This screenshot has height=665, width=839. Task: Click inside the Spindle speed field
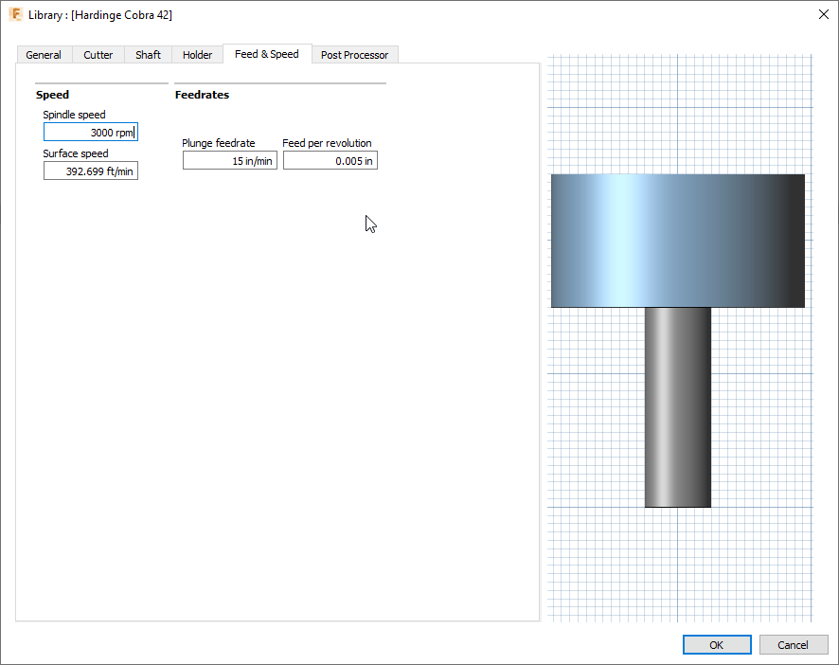click(x=90, y=132)
